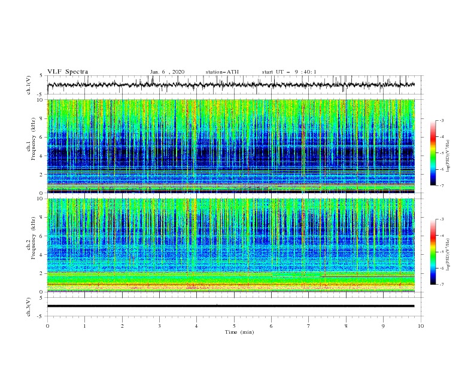Viewport: 474px width, 366px height.
Task: Click the "5" volt tick on ch.1(V) axis
Action: (x=41, y=75)
